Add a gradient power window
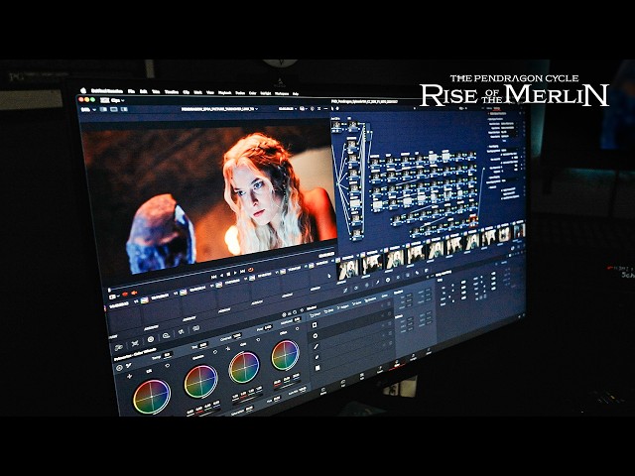 click(317, 368)
